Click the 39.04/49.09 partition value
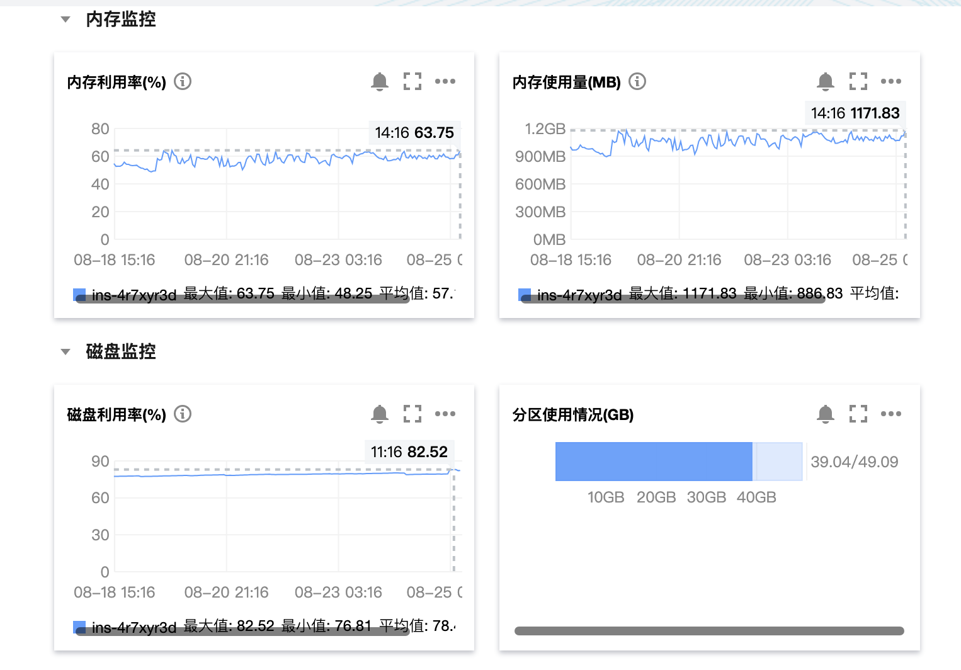 tap(855, 462)
